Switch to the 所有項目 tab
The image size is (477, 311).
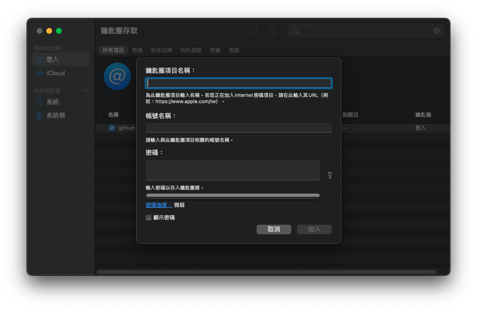113,50
